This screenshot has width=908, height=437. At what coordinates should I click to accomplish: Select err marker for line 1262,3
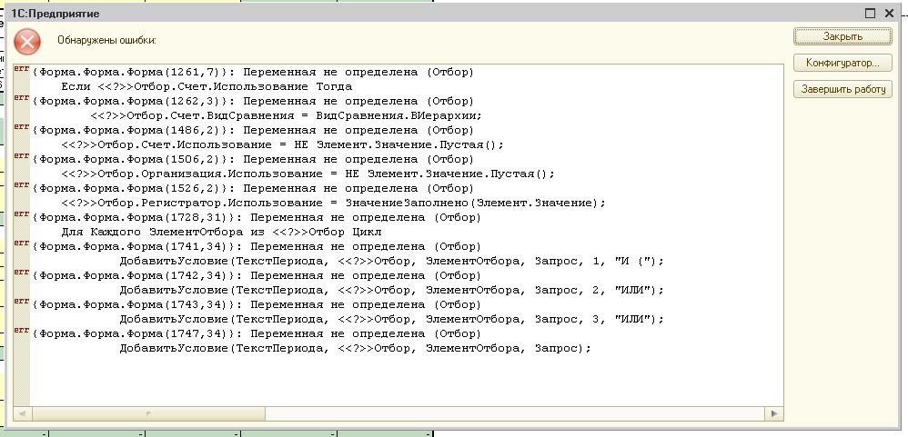click(x=22, y=98)
